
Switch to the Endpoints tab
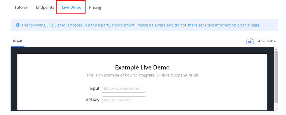tap(45, 7)
